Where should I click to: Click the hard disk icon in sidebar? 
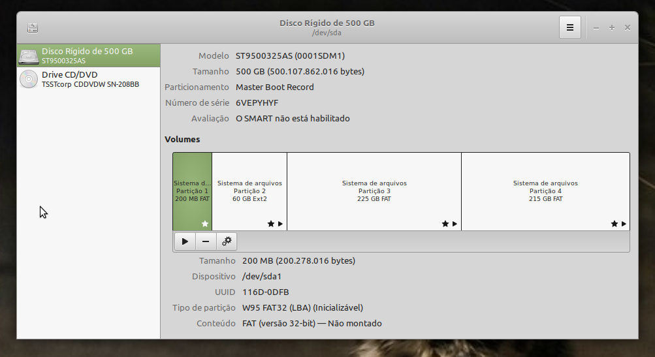click(x=29, y=56)
